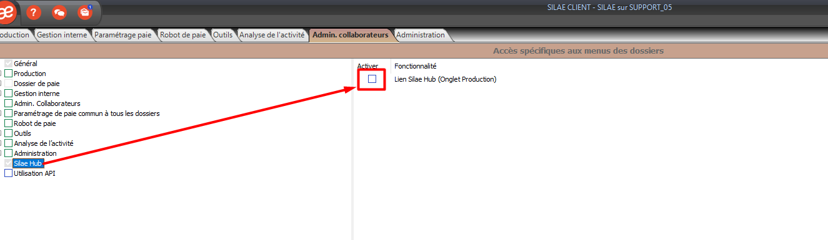This screenshot has height=240, width=828.
Task: Enable the Utilisation API checkbox
Action: [8, 173]
